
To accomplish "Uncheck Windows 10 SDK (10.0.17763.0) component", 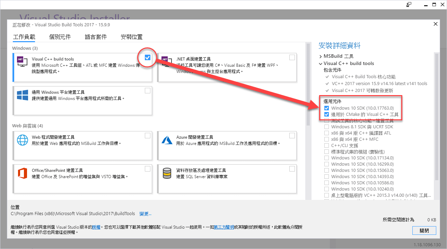I will point(326,108).
